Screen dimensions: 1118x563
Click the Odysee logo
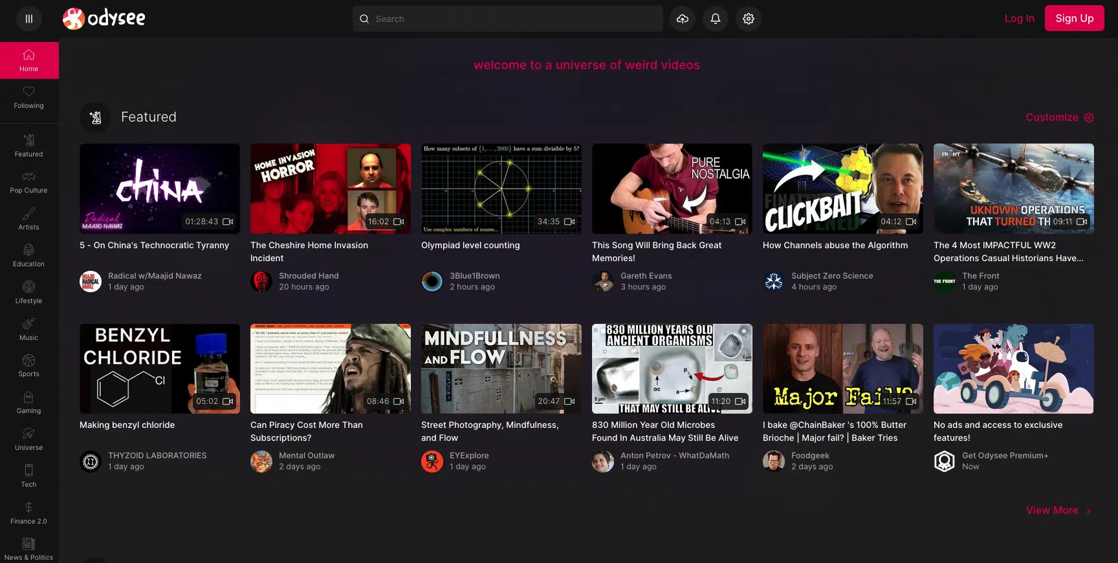point(104,19)
